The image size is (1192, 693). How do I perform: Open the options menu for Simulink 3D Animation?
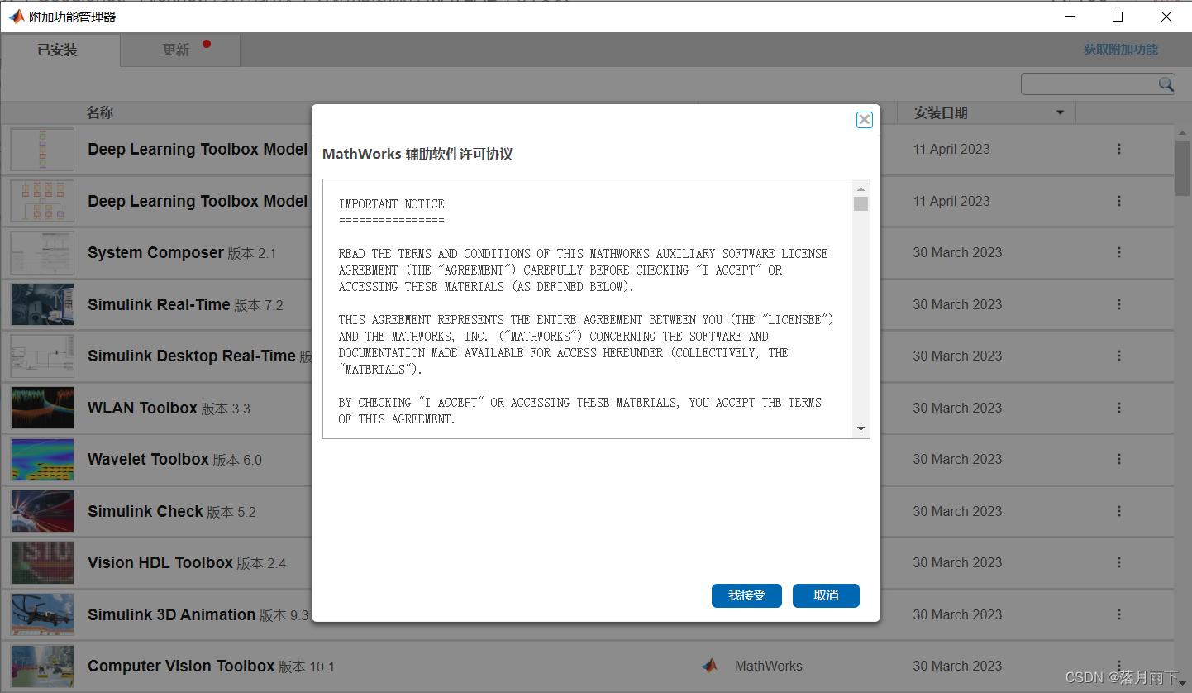point(1119,614)
